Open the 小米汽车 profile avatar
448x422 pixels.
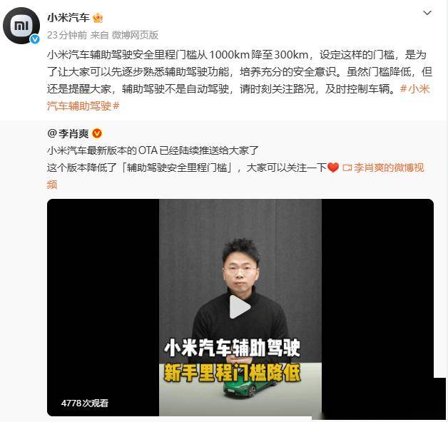coord(21,26)
